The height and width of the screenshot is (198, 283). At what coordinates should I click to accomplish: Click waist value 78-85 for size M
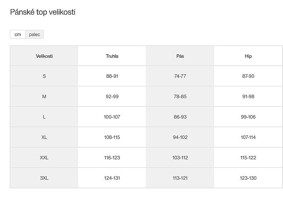pyautogui.click(x=180, y=96)
